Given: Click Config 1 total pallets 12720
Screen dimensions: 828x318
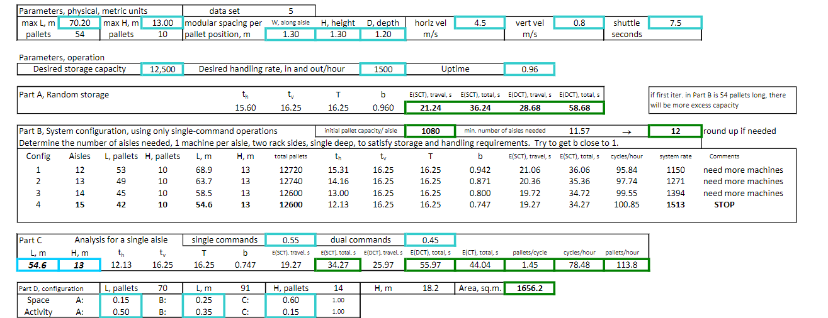Looking at the screenshot, I should 290,170.
